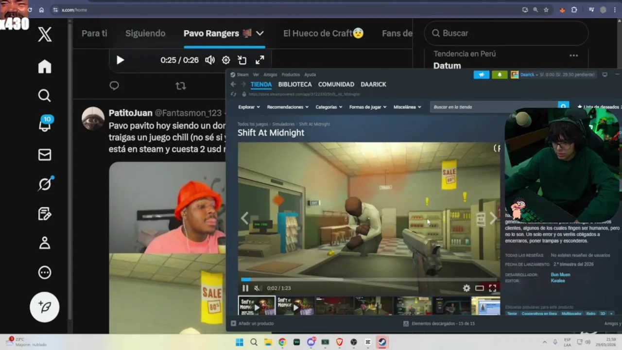Open the Productos menu in Steam

[291, 74]
